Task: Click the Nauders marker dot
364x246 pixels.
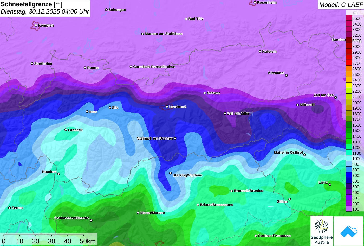Action: coord(59,174)
